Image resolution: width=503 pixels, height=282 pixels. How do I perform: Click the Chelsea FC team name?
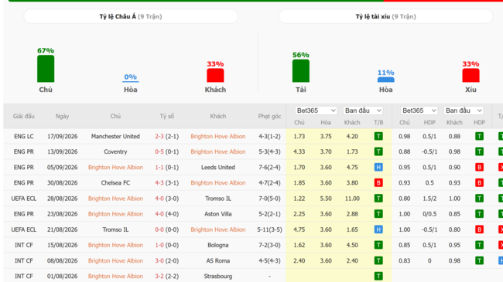click(115, 182)
